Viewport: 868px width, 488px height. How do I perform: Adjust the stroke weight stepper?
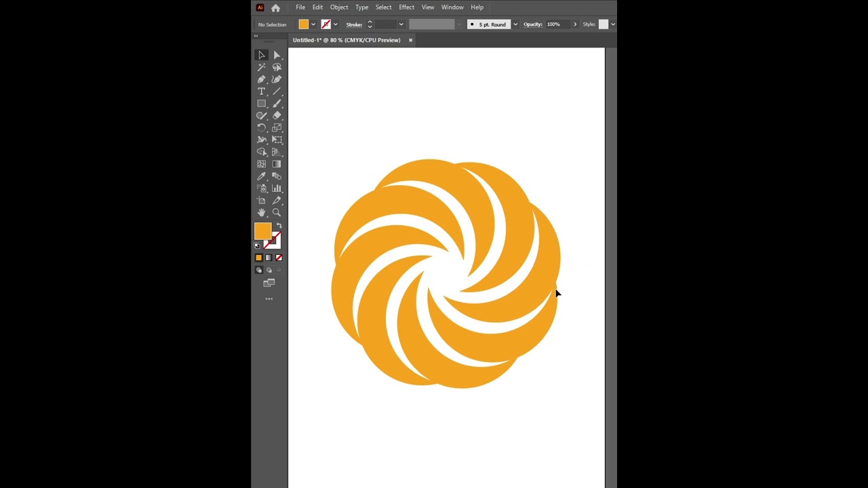[370, 24]
